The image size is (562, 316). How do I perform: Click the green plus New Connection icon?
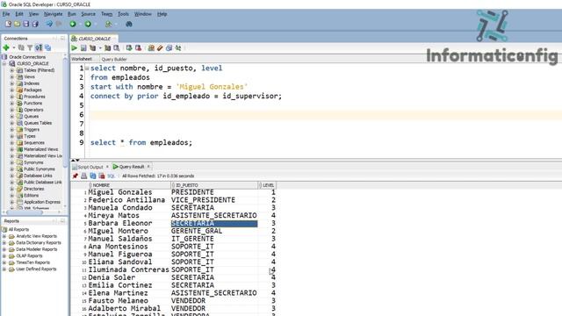click(x=6, y=47)
